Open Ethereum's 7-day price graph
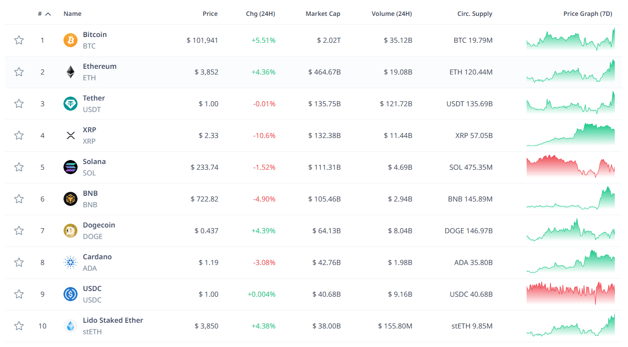 pos(571,71)
